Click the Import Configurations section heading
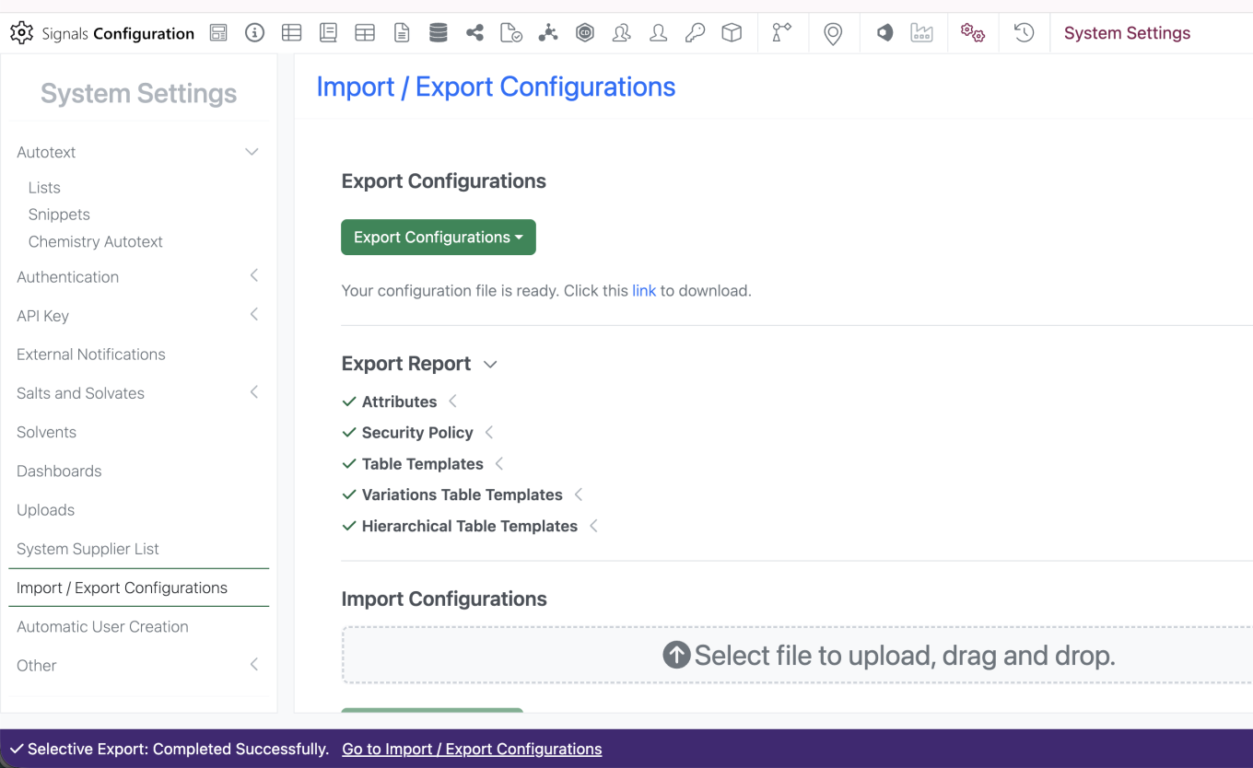The image size is (1253, 768). coord(444,599)
